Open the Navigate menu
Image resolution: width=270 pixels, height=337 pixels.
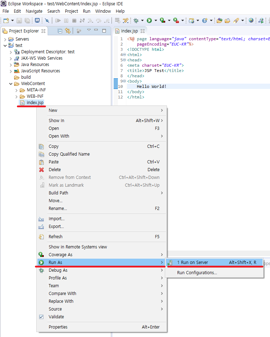(34, 11)
